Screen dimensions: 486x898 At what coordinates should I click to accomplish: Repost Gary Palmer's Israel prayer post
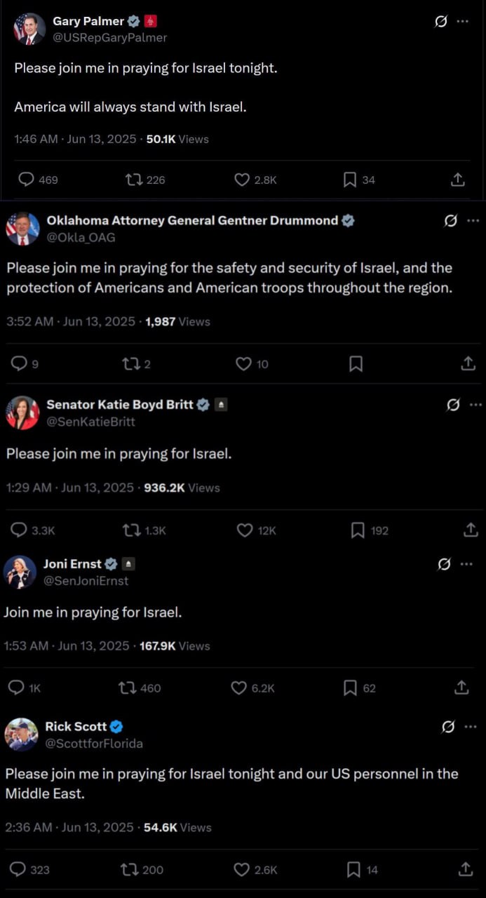pyautogui.click(x=133, y=180)
